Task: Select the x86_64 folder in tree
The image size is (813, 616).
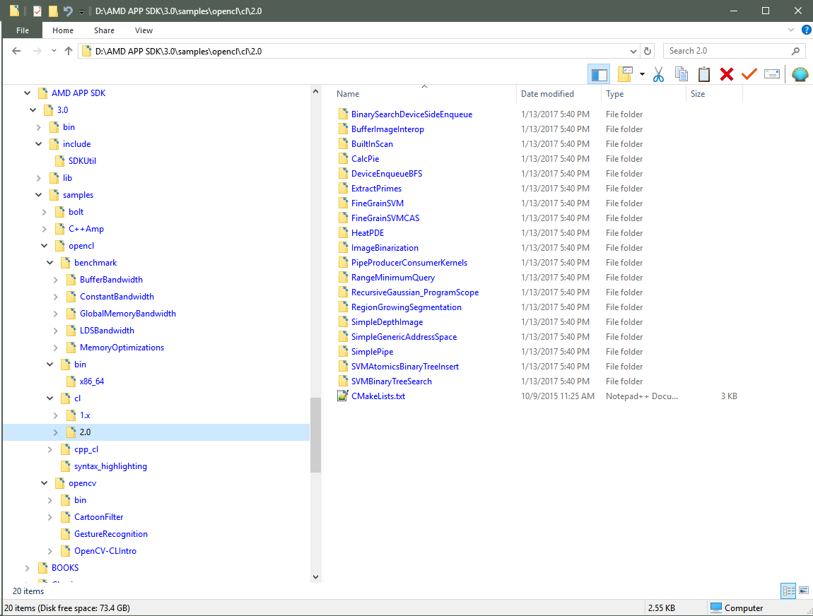Action: (x=92, y=381)
